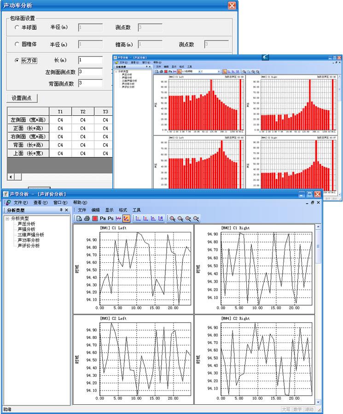Click the 设置测点 button
The image size is (343, 414).
tap(22, 98)
